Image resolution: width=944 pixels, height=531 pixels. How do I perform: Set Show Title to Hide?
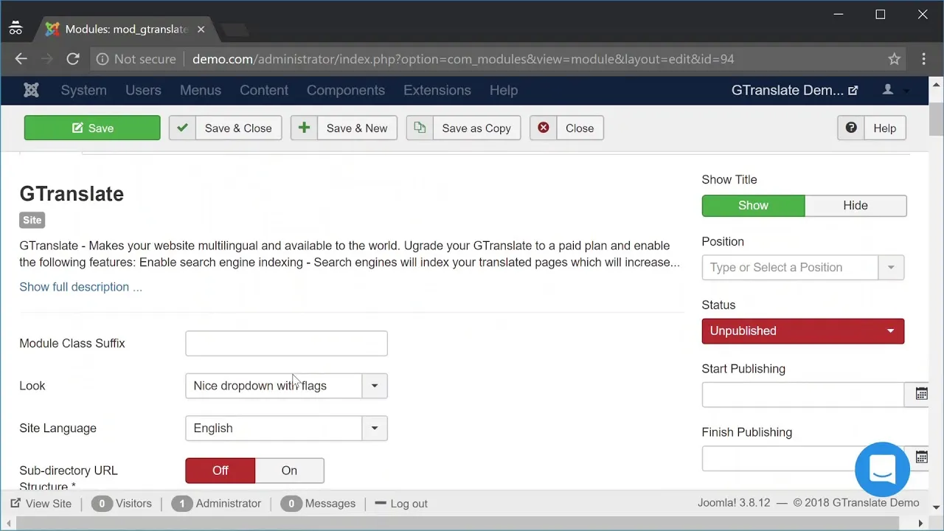point(855,206)
